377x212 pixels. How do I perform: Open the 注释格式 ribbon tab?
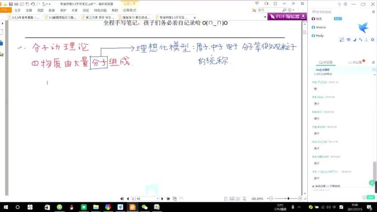pos(130,10)
